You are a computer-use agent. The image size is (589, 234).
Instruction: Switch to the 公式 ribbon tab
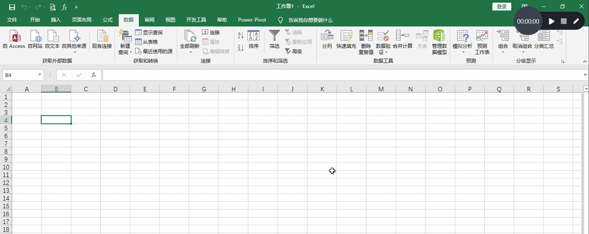click(x=108, y=20)
